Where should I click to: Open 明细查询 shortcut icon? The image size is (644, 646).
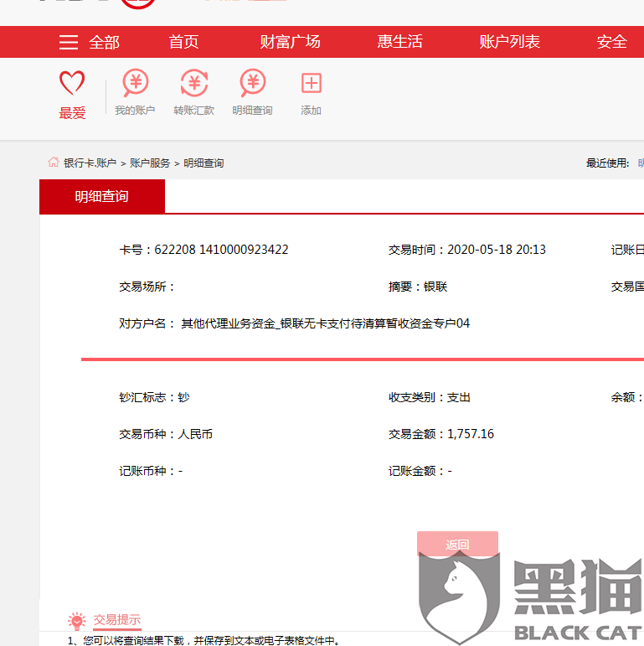click(252, 82)
